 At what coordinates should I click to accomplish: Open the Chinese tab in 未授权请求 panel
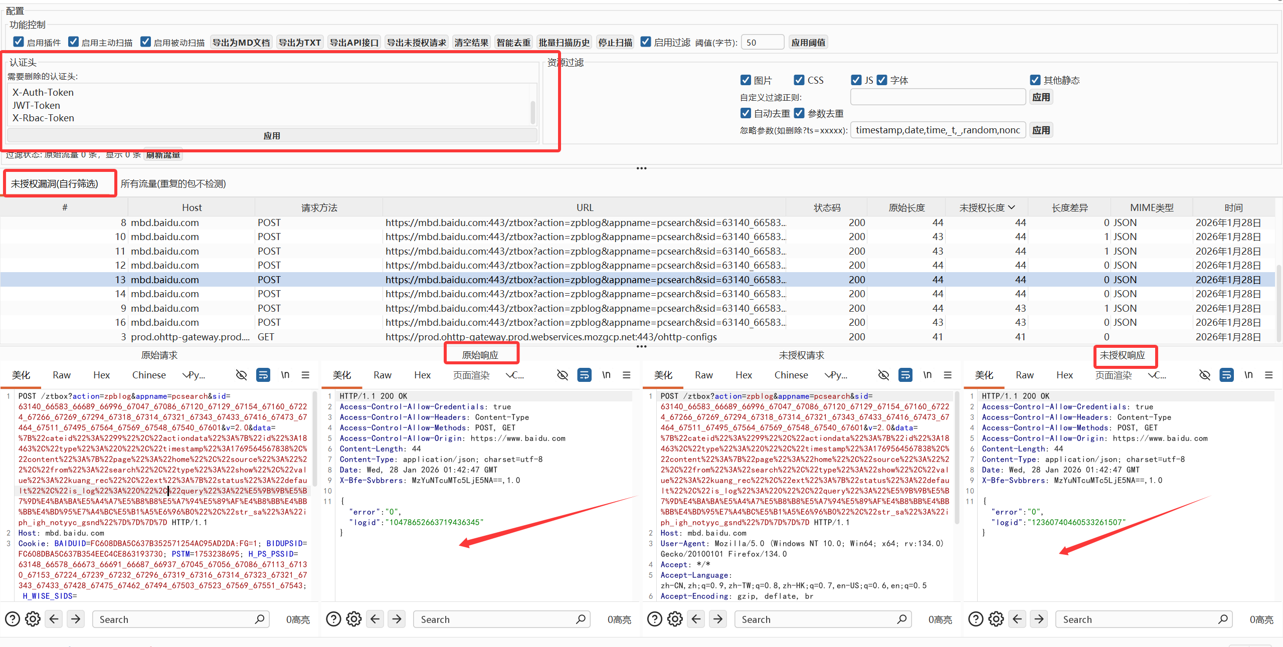[x=791, y=375]
